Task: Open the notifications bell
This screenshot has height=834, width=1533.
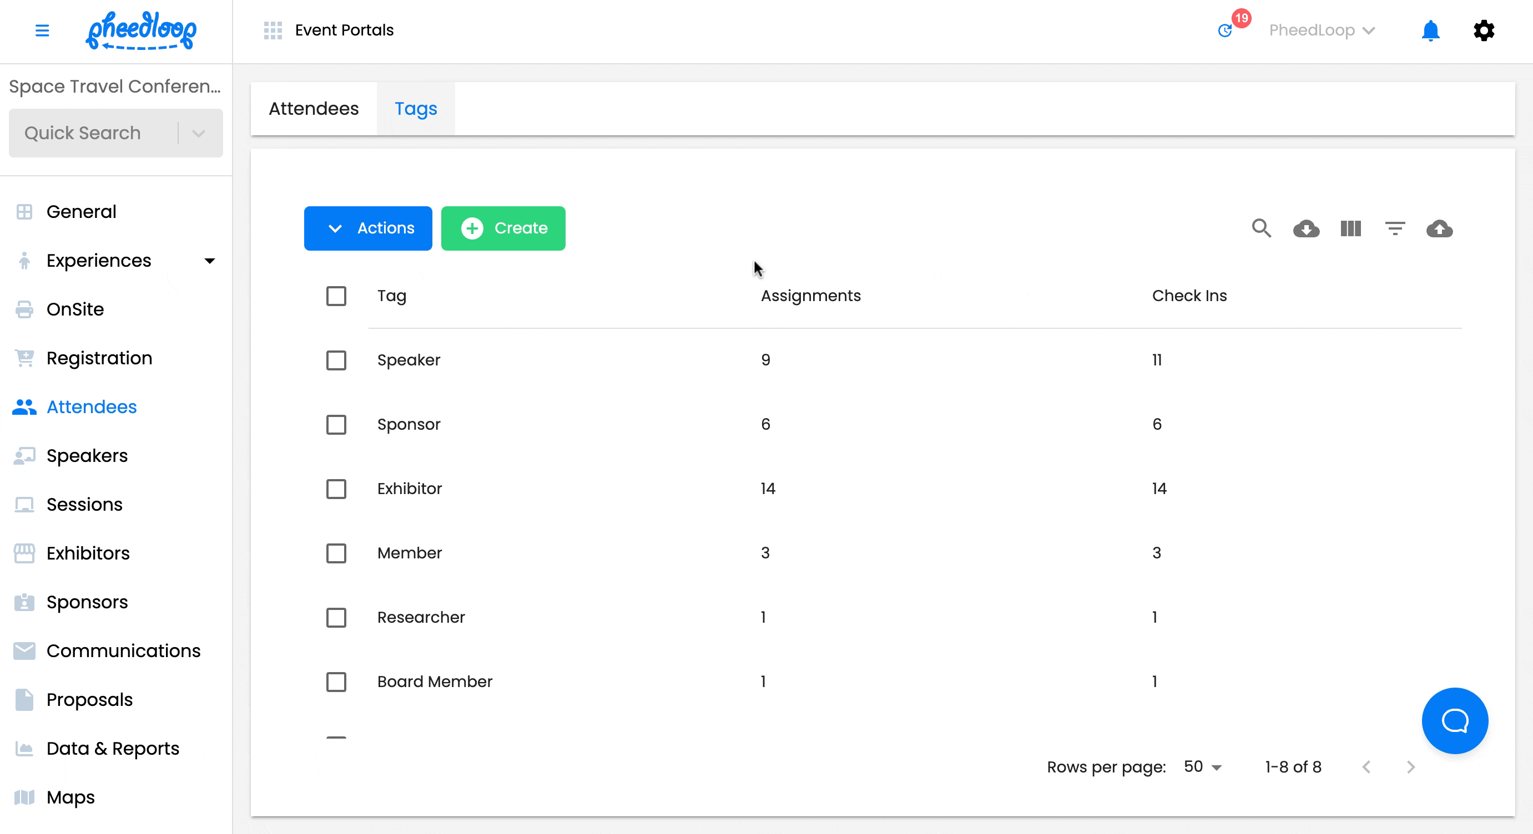Action: point(1431,30)
